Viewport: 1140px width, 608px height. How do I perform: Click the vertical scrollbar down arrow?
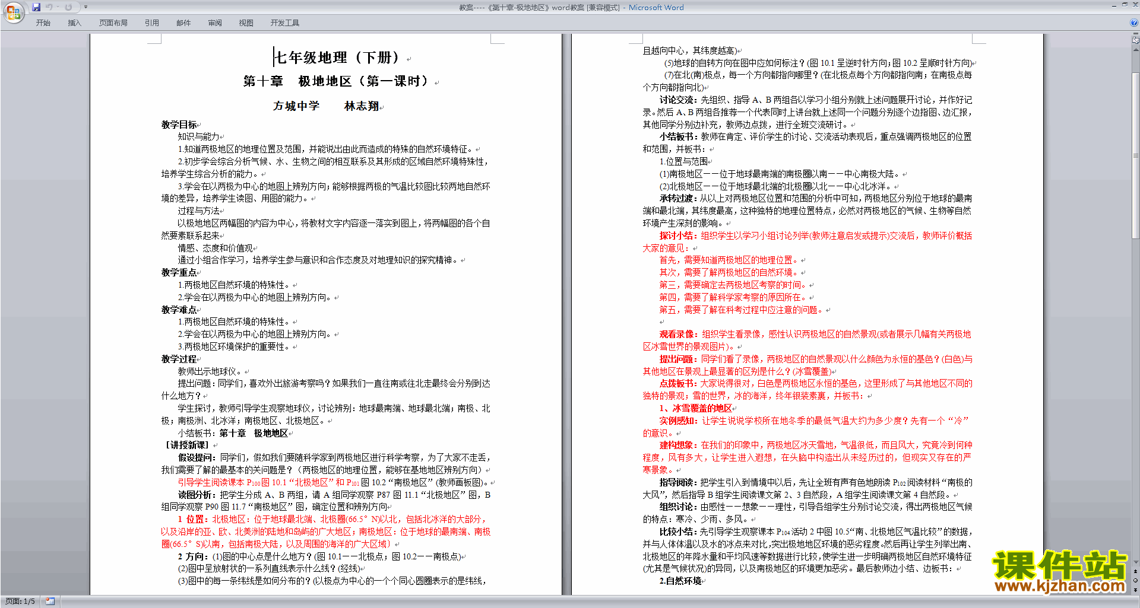point(1136,562)
